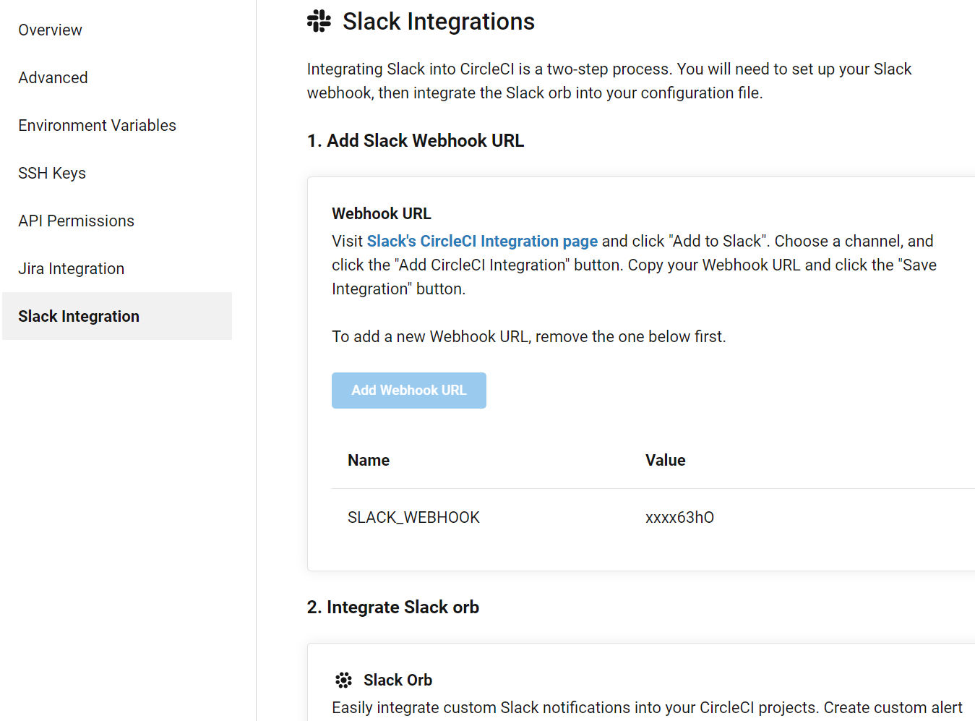Click the masked webhook value xxxx63hO
975x721 pixels.
tap(679, 517)
